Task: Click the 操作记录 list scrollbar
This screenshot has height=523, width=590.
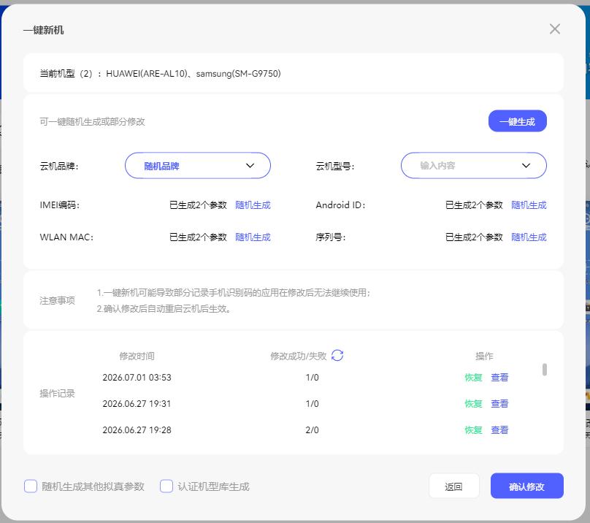Action: (x=545, y=370)
